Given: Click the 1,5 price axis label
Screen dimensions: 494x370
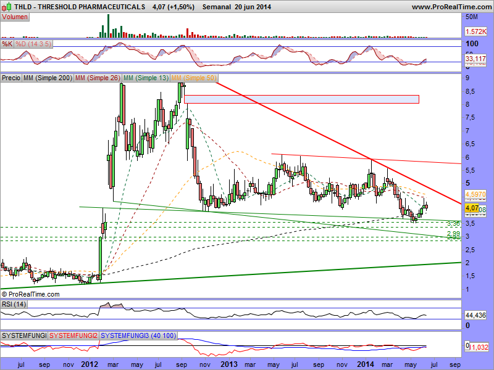Looking at the screenshot, I should (x=471, y=276).
